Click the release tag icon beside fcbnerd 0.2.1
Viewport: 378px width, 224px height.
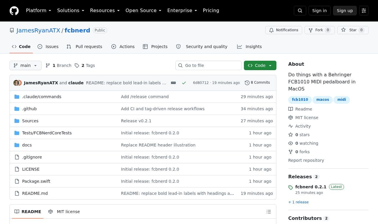click(x=291, y=187)
